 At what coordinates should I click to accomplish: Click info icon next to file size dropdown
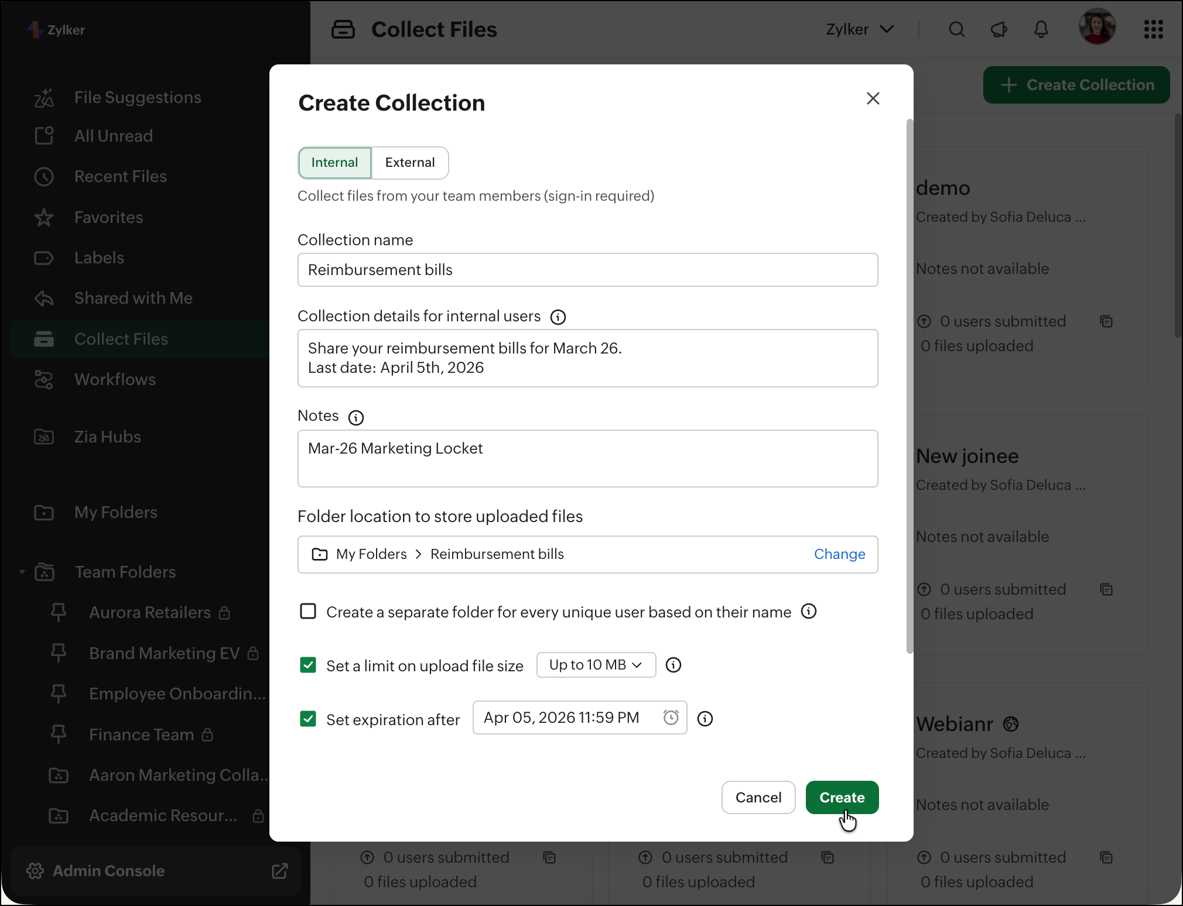[673, 665]
